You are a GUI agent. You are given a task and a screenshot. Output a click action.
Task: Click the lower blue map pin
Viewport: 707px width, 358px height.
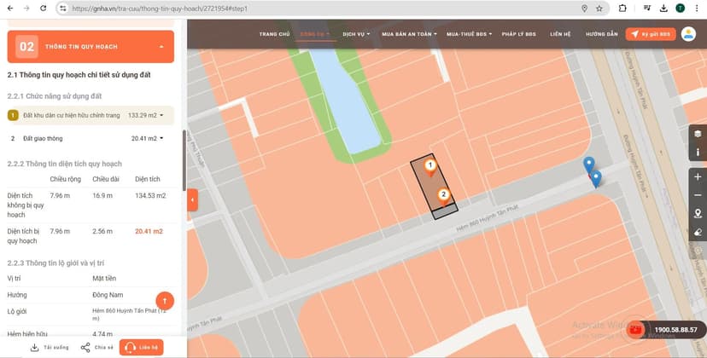(x=596, y=179)
